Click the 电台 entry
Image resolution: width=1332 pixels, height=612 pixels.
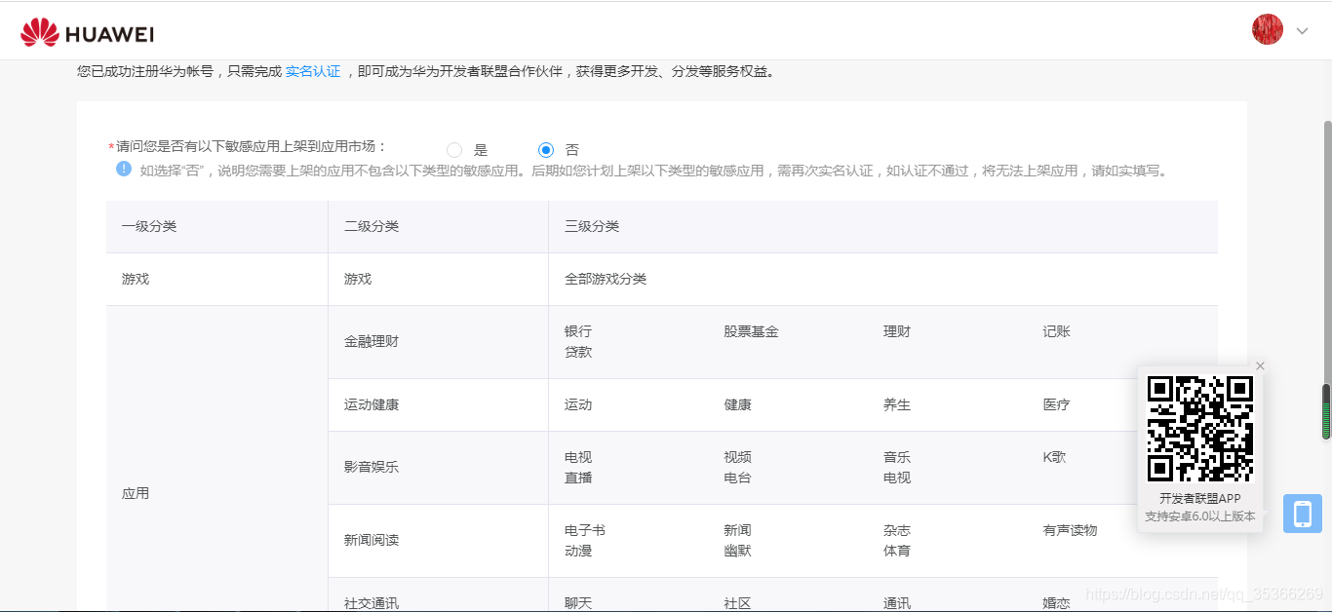(737, 478)
